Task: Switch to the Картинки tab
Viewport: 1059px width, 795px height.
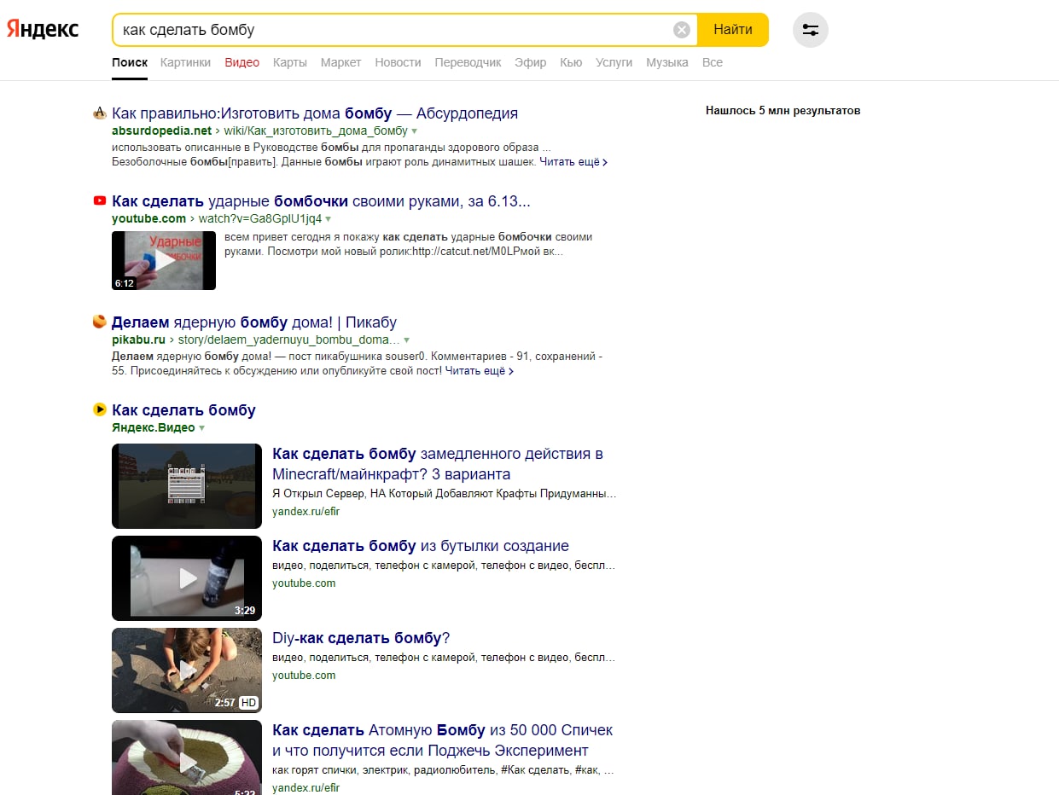Action: click(185, 62)
